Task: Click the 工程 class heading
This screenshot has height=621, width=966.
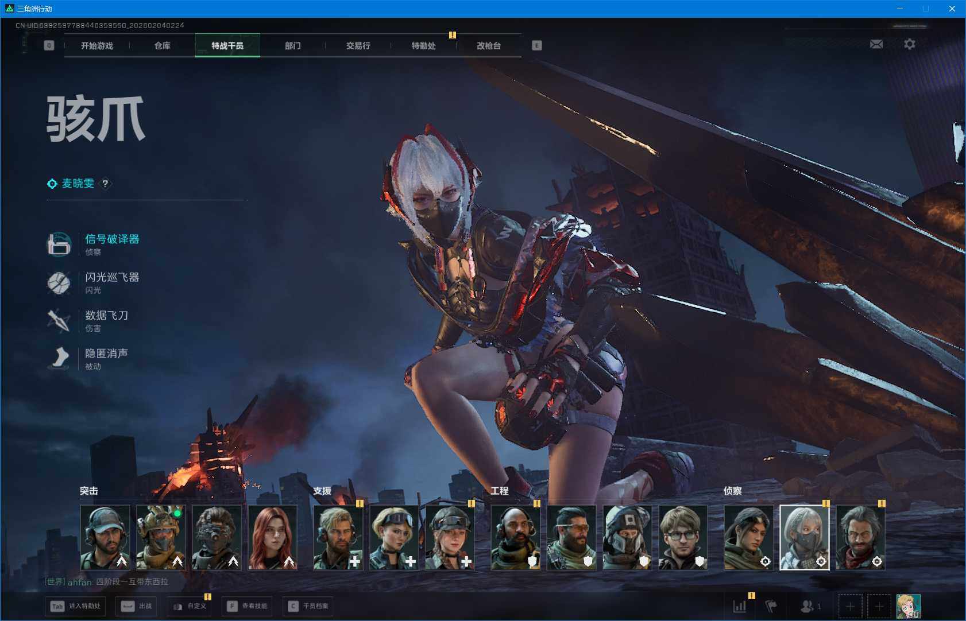Action: 500,491
